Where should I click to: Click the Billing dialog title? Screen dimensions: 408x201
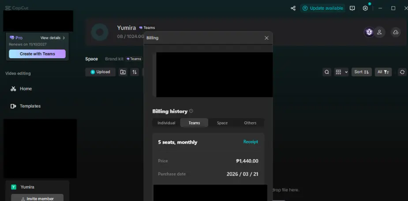[x=152, y=38]
